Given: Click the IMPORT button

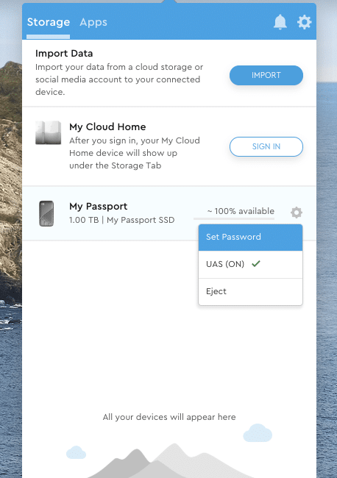Looking at the screenshot, I should click(266, 75).
